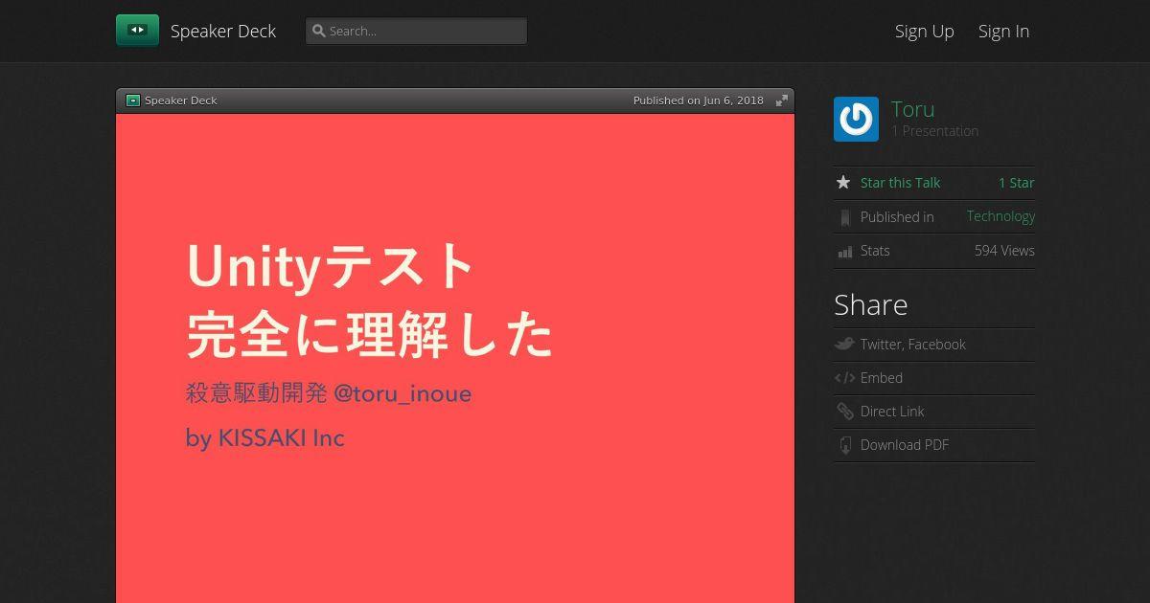Open the Sign Up page
This screenshot has height=603, width=1150.
click(x=925, y=31)
